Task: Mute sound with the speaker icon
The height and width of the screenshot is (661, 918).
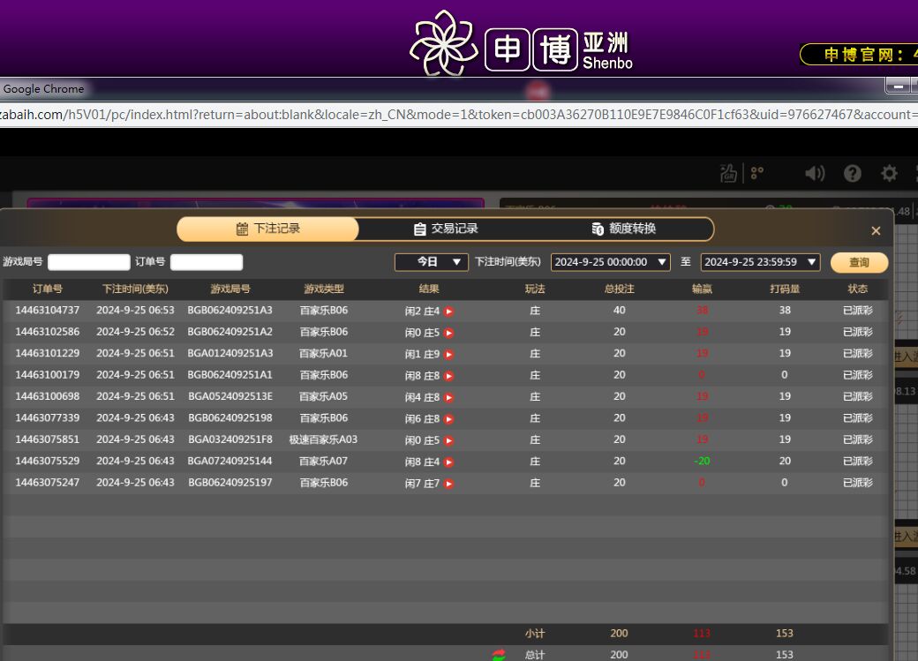Action: [815, 174]
